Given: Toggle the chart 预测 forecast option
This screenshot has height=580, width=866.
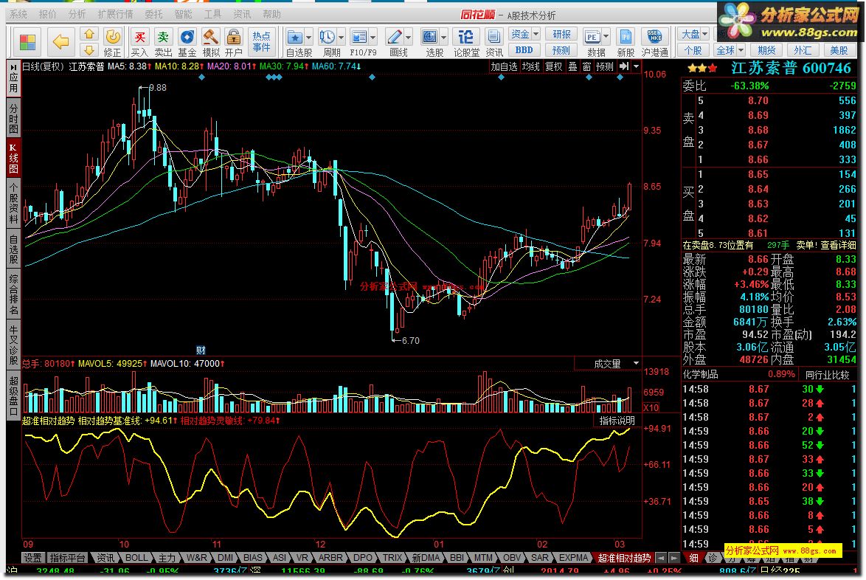Looking at the screenshot, I should [x=604, y=67].
